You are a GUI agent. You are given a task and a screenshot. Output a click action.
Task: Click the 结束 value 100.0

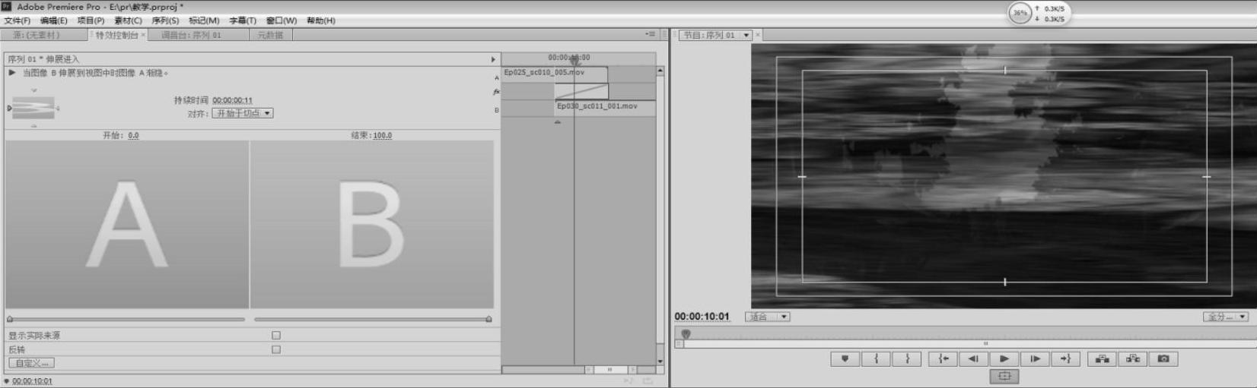click(382, 135)
